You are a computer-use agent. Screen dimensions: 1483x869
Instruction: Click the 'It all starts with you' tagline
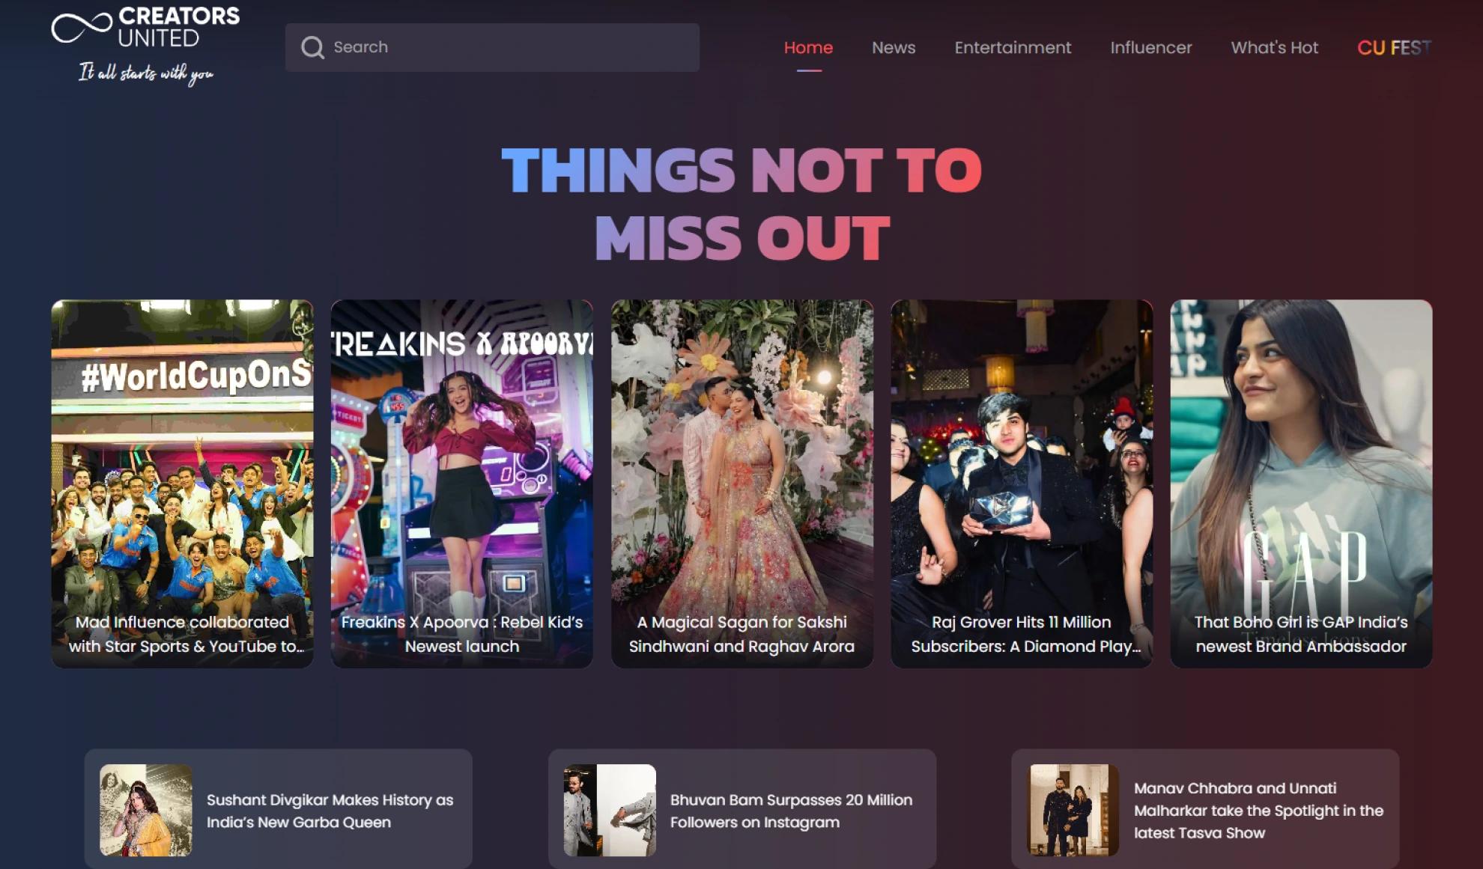(x=146, y=73)
